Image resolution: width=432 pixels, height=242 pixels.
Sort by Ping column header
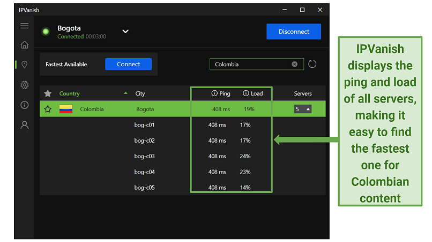(225, 93)
